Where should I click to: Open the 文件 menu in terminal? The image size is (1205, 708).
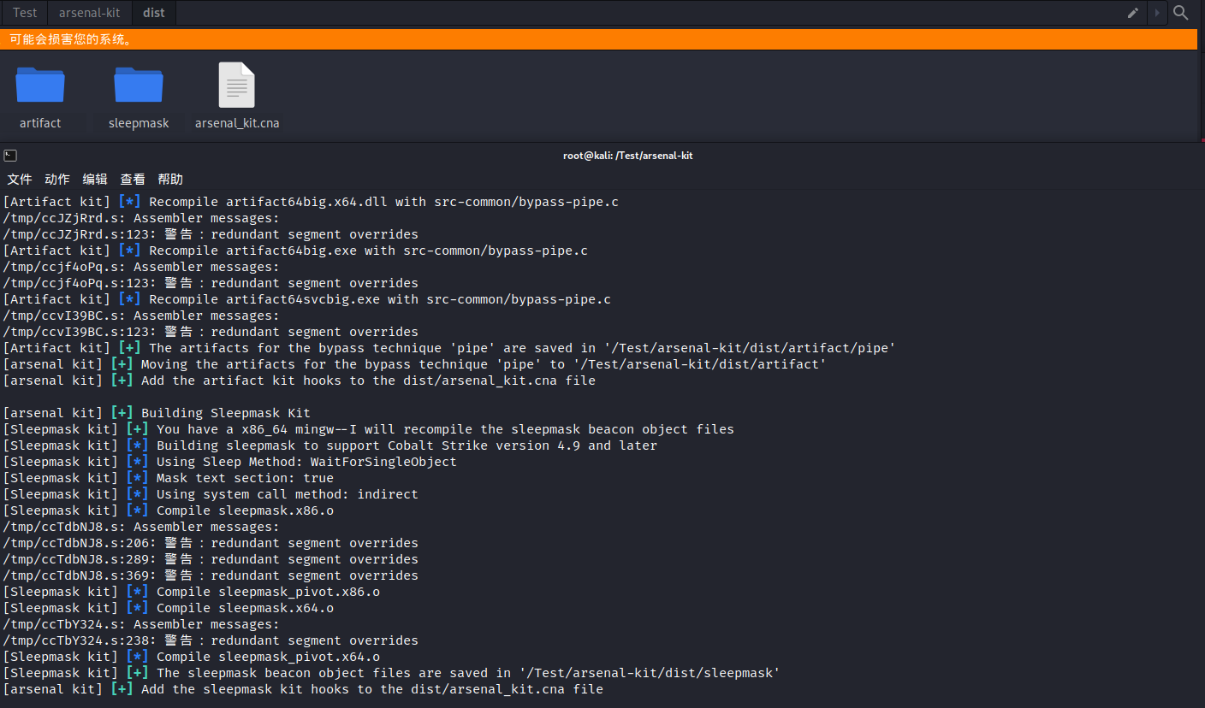20,179
